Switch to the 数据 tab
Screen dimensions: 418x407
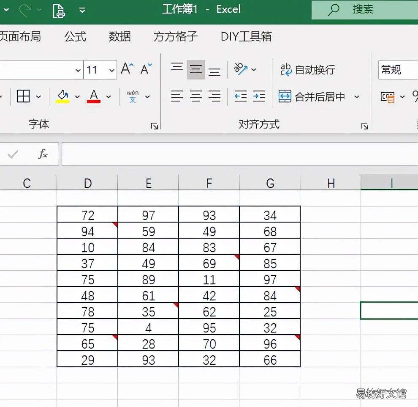[119, 36]
